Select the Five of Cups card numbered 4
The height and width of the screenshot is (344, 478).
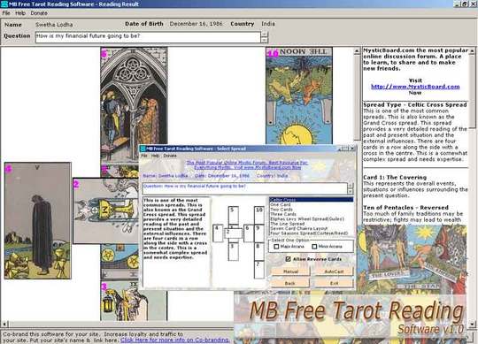(x=38, y=220)
